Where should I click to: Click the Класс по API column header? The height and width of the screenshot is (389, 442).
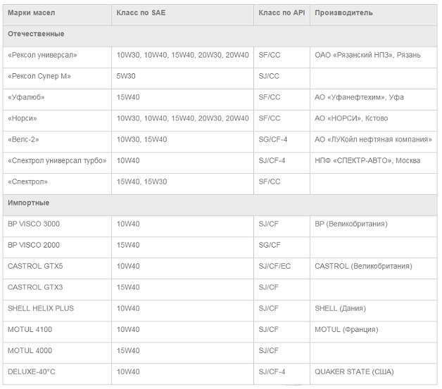point(282,15)
